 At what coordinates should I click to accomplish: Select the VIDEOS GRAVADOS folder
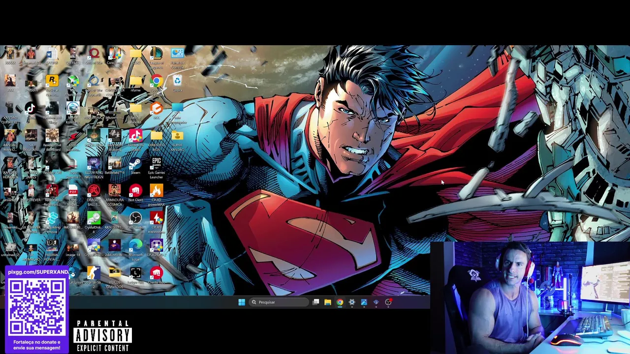click(115, 277)
